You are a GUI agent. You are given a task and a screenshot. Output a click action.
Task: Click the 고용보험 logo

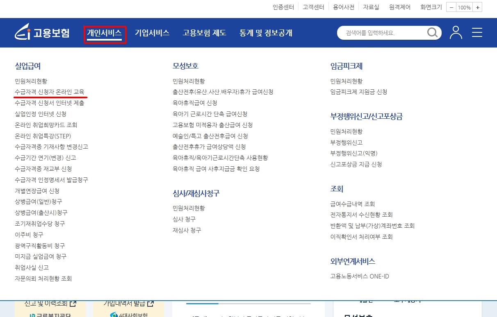click(42, 33)
